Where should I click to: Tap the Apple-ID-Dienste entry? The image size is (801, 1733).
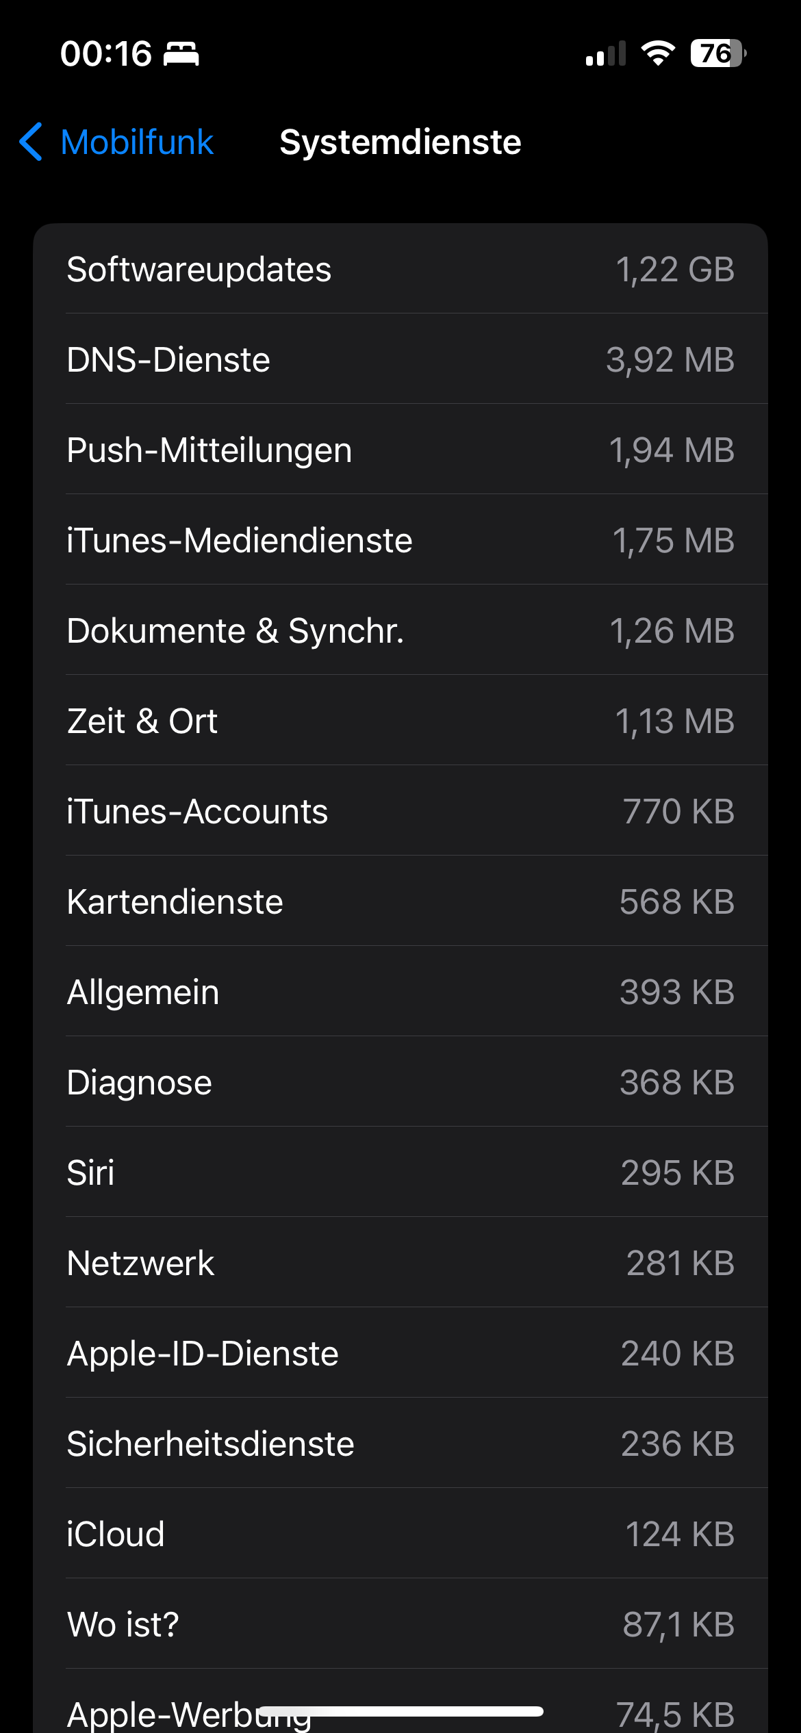(x=400, y=1353)
